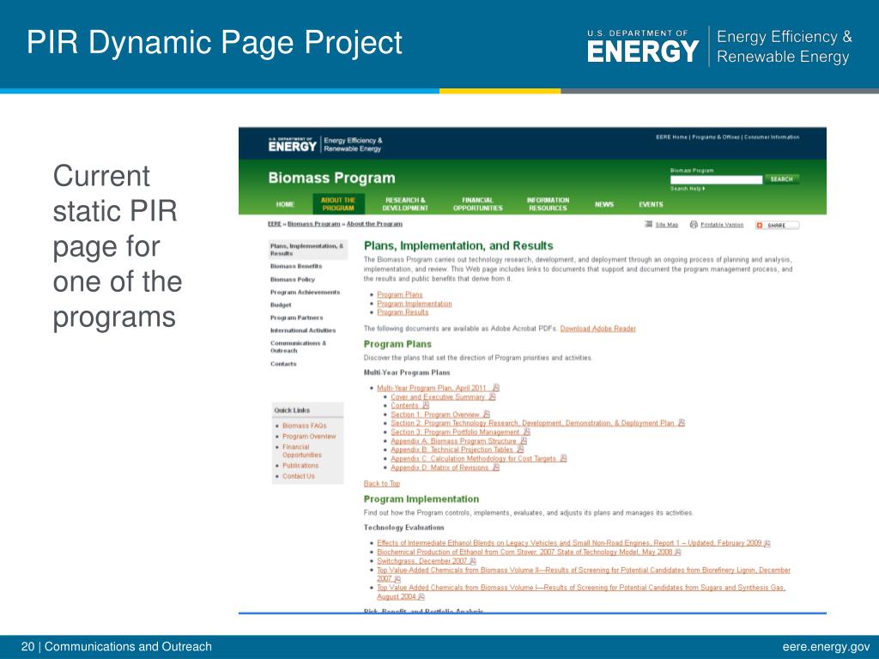Viewport: 879px width, 659px height.
Task: Click the Site Map list icon
Action: point(649,224)
